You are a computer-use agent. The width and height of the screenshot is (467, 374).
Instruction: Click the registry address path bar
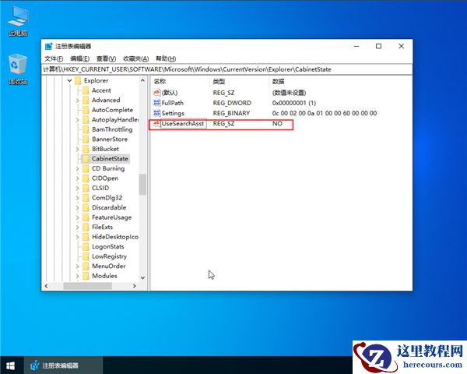[227, 69]
